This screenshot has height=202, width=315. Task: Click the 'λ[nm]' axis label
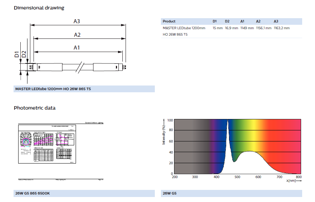tap(291, 181)
